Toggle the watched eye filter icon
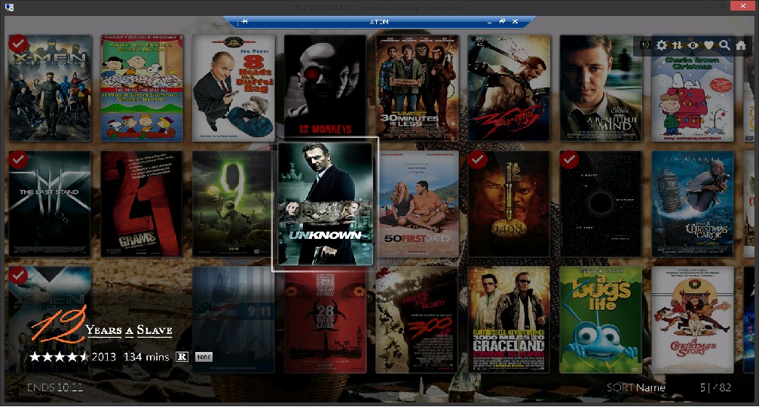This screenshot has width=759, height=407. (x=693, y=46)
